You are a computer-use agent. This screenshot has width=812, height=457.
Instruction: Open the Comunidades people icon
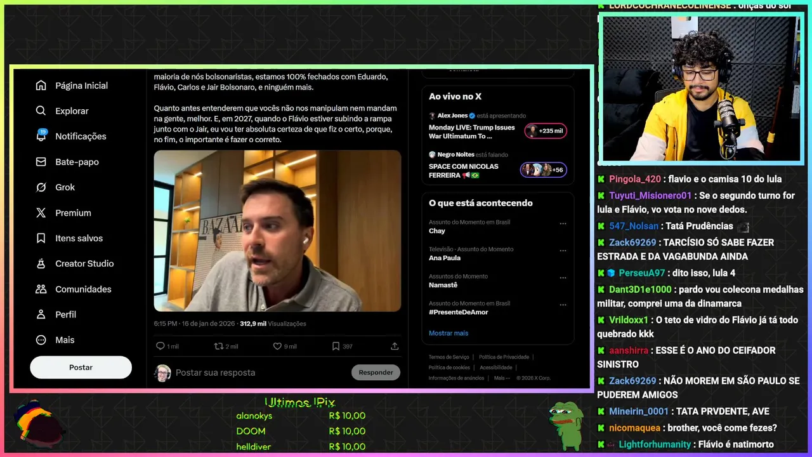point(41,289)
